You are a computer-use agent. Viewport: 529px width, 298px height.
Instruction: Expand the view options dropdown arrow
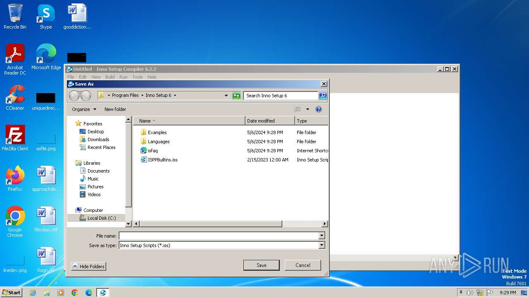(x=307, y=109)
